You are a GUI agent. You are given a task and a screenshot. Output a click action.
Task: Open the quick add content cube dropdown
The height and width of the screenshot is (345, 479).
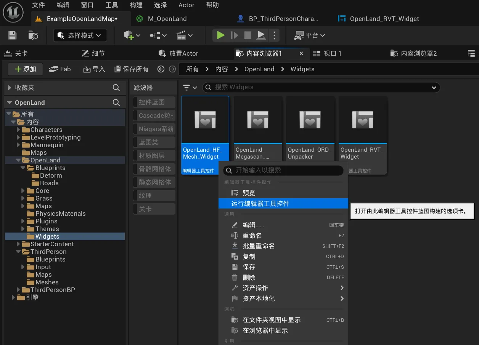[x=132, y=35]
